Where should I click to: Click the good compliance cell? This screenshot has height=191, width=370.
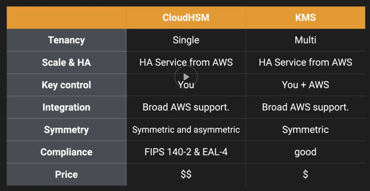click(x=305, y=152)
